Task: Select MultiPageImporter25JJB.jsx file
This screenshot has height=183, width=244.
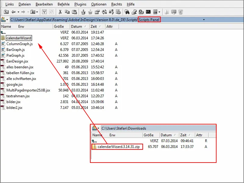Action: (28, 90)
